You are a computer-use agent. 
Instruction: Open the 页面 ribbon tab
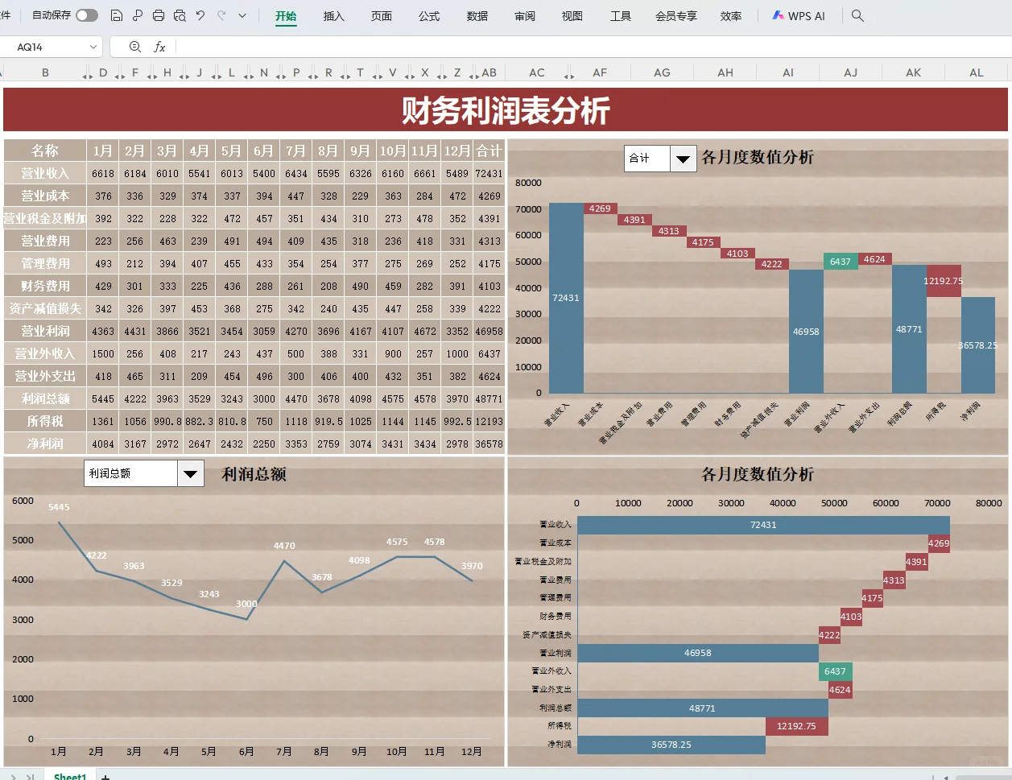pyautogui.click(x=382, y=16)
